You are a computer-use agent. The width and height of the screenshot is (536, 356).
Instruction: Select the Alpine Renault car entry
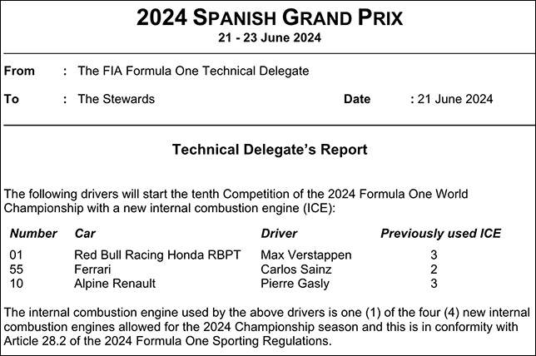click(115, 284)
